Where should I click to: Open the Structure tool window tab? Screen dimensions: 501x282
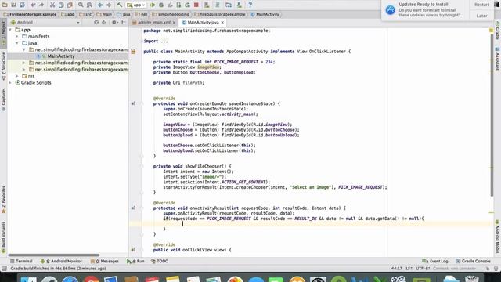[x=3, y=66]
